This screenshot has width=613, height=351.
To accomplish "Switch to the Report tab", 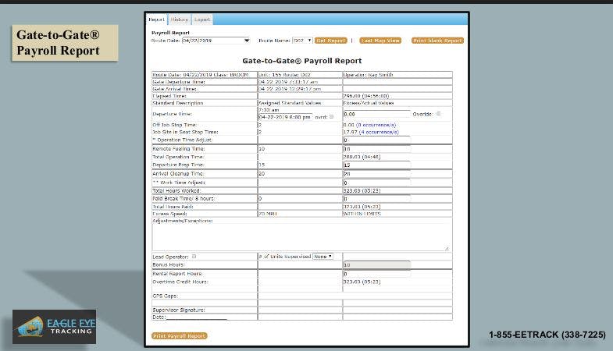I will [x=156, y=19].
